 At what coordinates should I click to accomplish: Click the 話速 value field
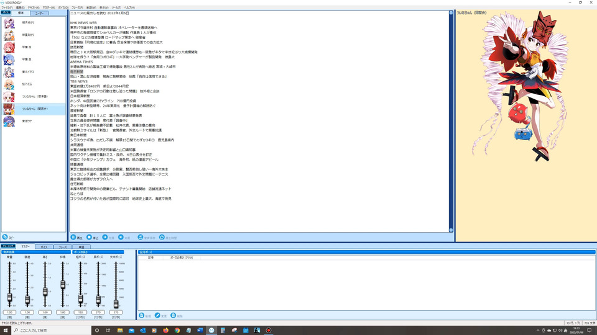pyautogui.click(x=27, y=312)
